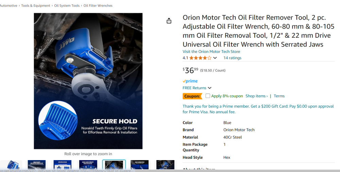Open the 14 ratings link

232,58
